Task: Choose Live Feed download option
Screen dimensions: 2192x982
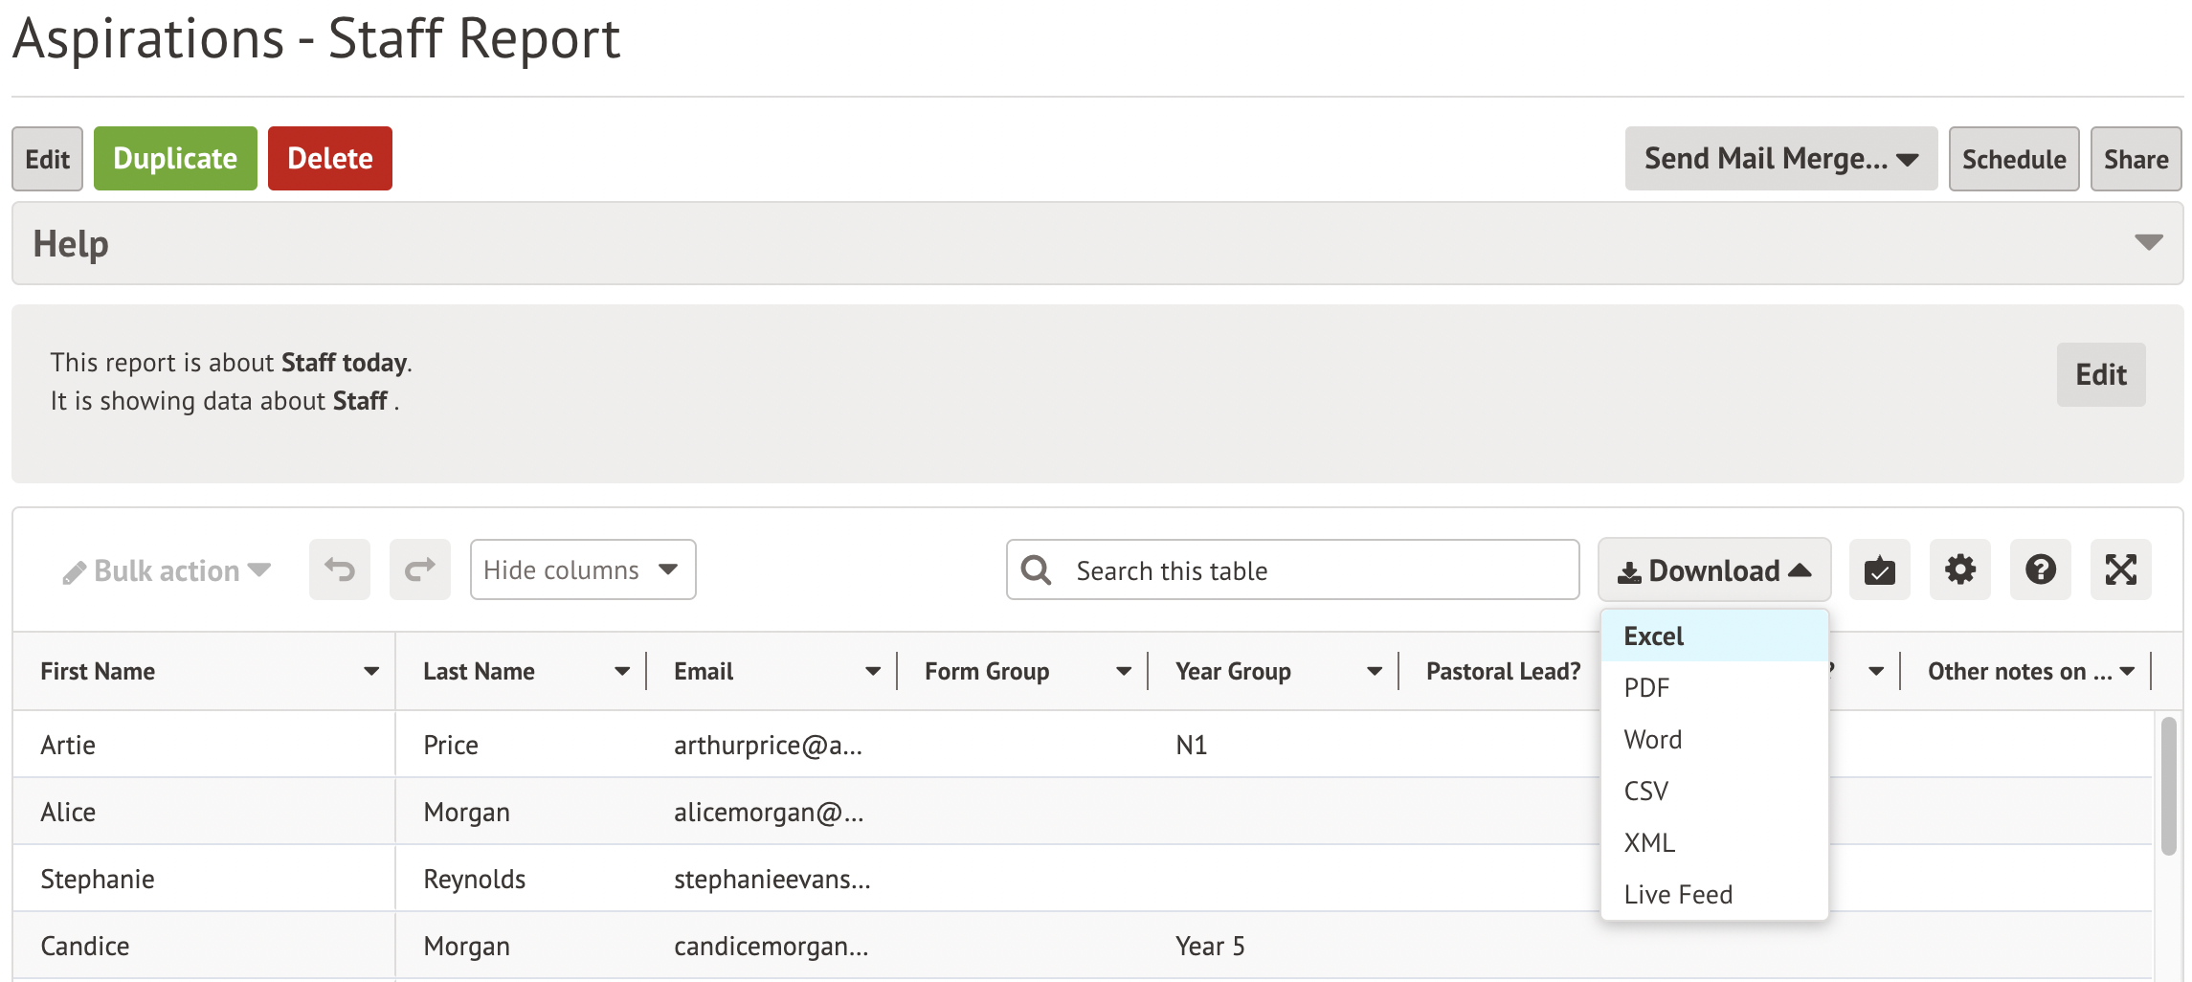Action: (x=1678, y=895)
